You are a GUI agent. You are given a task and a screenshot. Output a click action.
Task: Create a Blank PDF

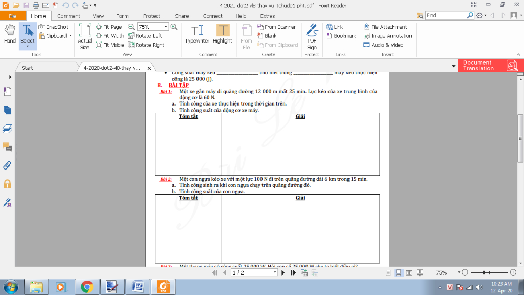267,36
